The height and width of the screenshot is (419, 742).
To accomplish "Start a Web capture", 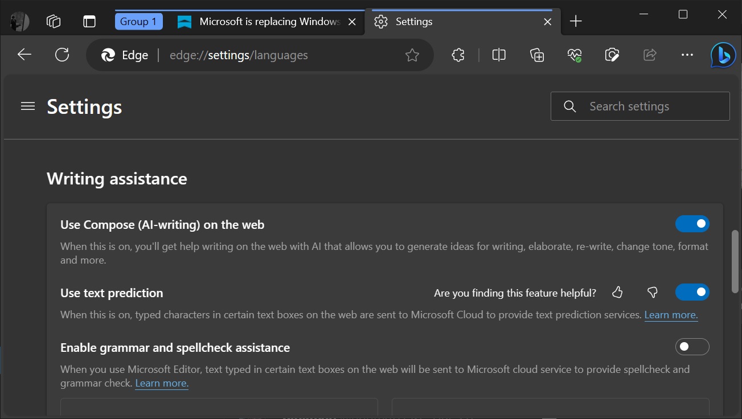I will tap(612, 55).
